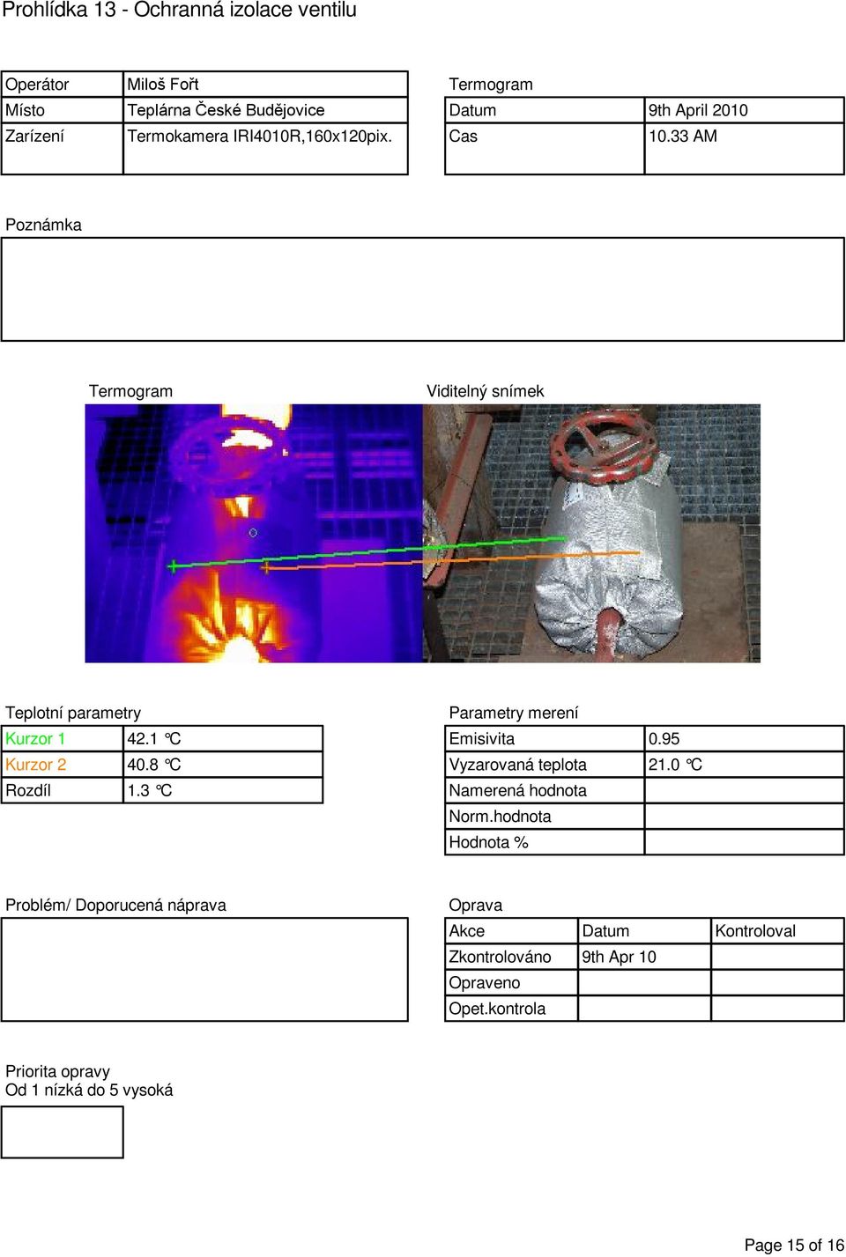Select the 'Termokamera IRI4010R,160x120pix.' cell
The height and width of the screenshot is (1257, 846).
click(x=265, y=137)
